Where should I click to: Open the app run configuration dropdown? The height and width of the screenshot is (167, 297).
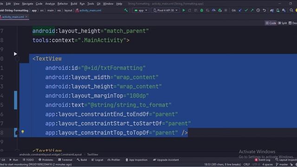[141, 10]
